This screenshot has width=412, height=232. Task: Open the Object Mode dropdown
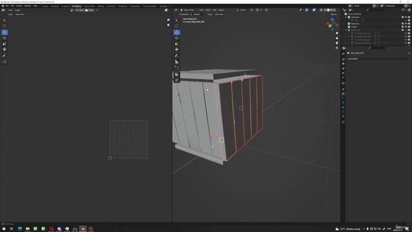tap(189, 10)
